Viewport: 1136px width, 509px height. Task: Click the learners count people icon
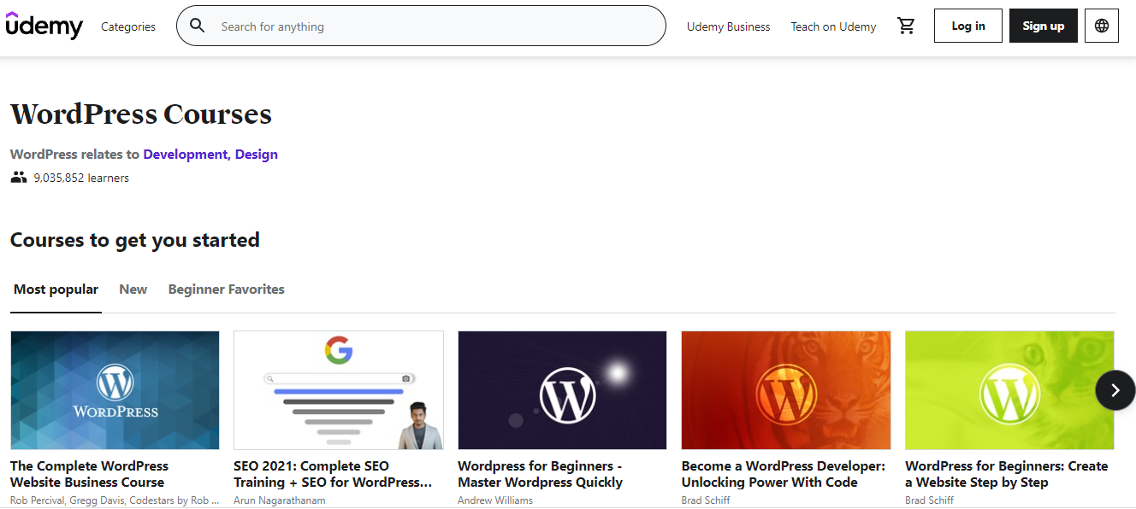18,177
